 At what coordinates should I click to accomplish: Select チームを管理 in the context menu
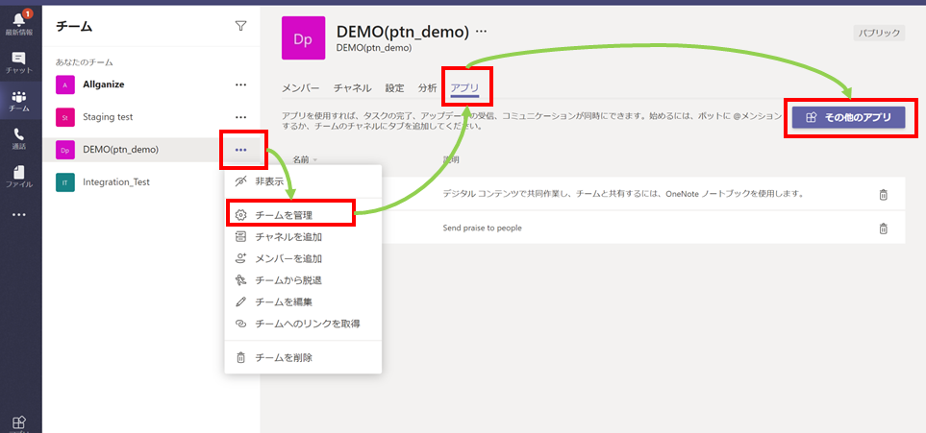point(303,215)
